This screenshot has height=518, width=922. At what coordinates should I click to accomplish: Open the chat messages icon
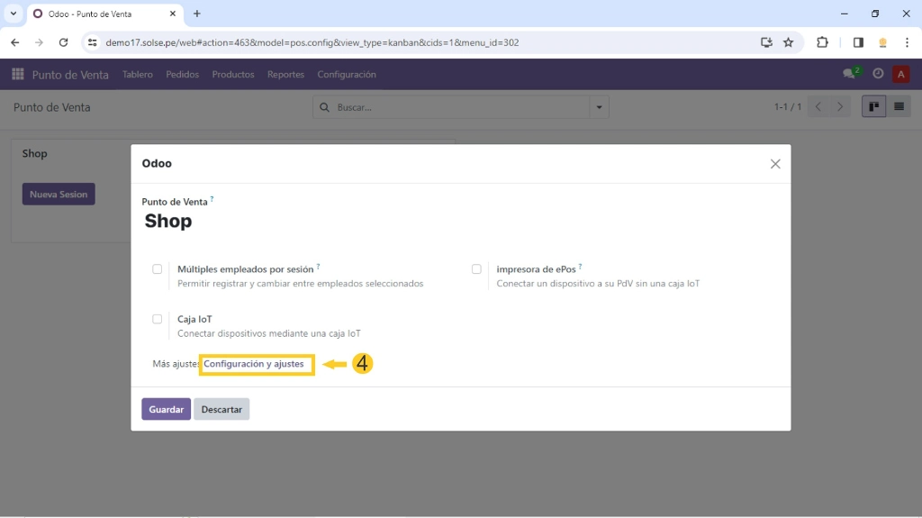(848, 74)
